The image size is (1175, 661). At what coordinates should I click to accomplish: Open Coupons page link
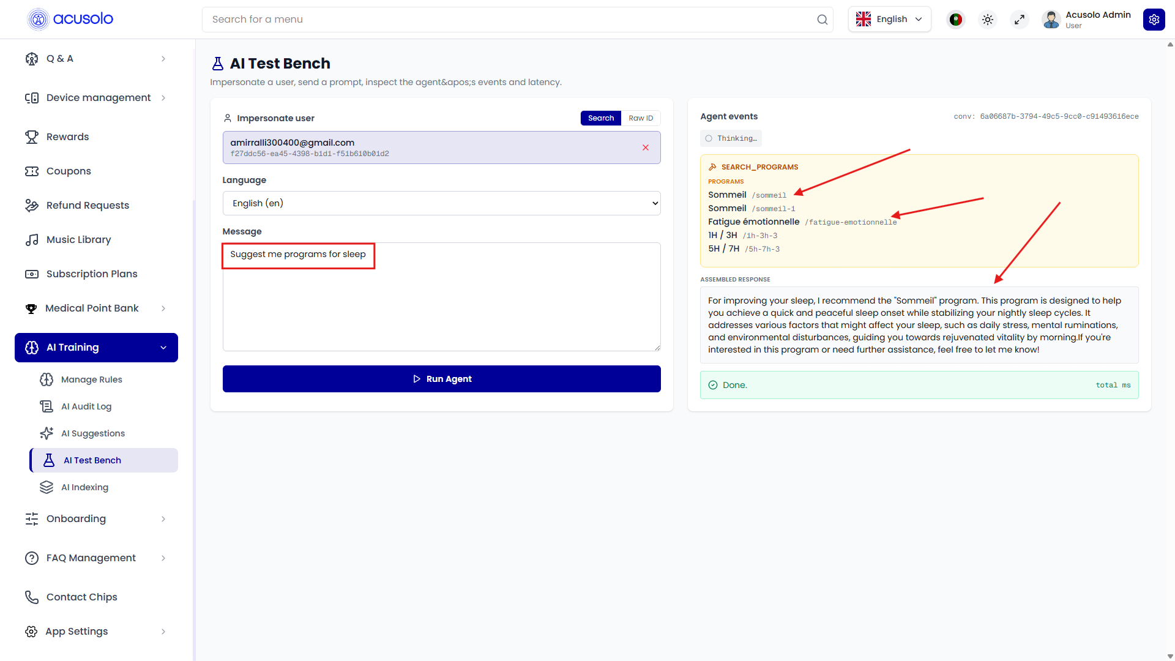pos(96,171)
